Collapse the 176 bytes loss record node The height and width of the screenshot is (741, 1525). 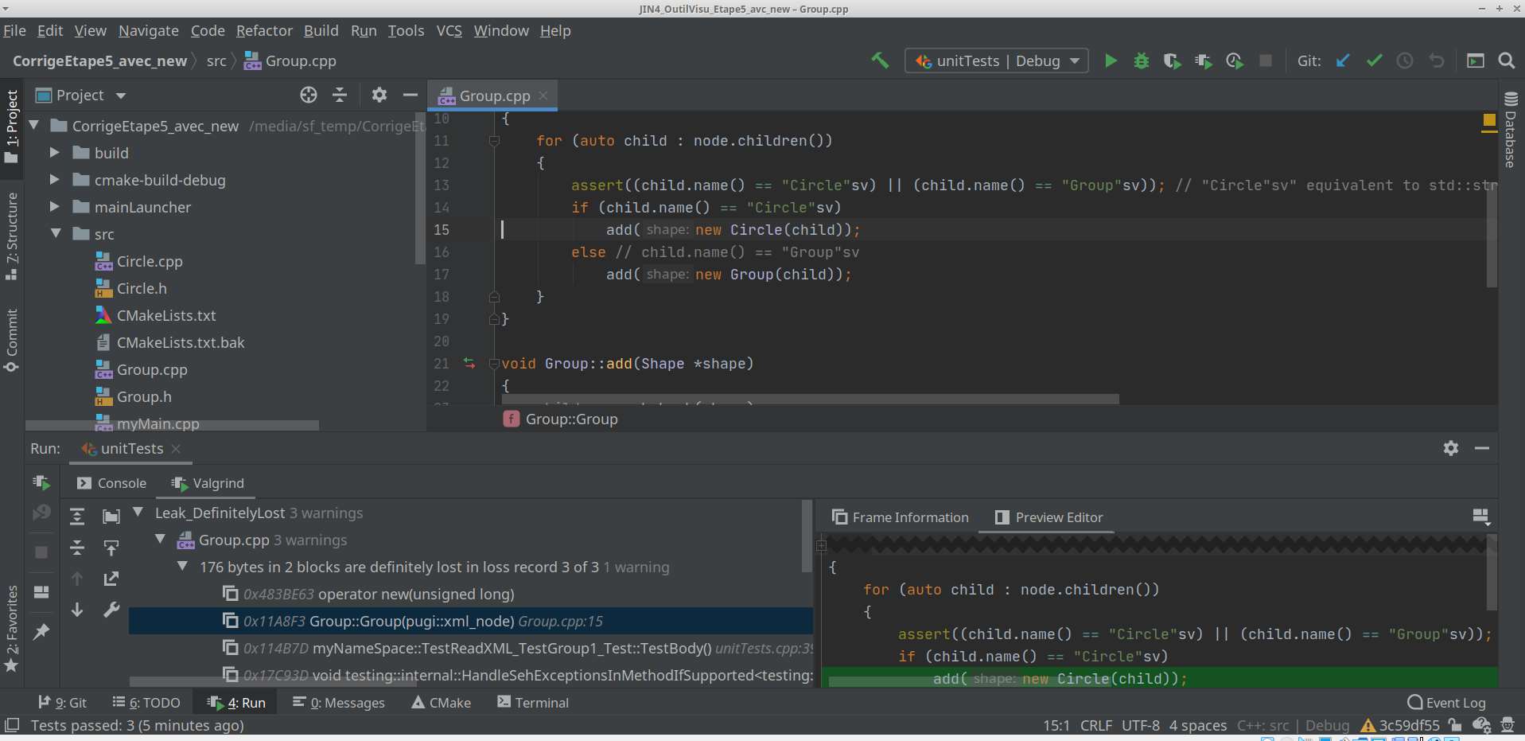pos(182,567)
